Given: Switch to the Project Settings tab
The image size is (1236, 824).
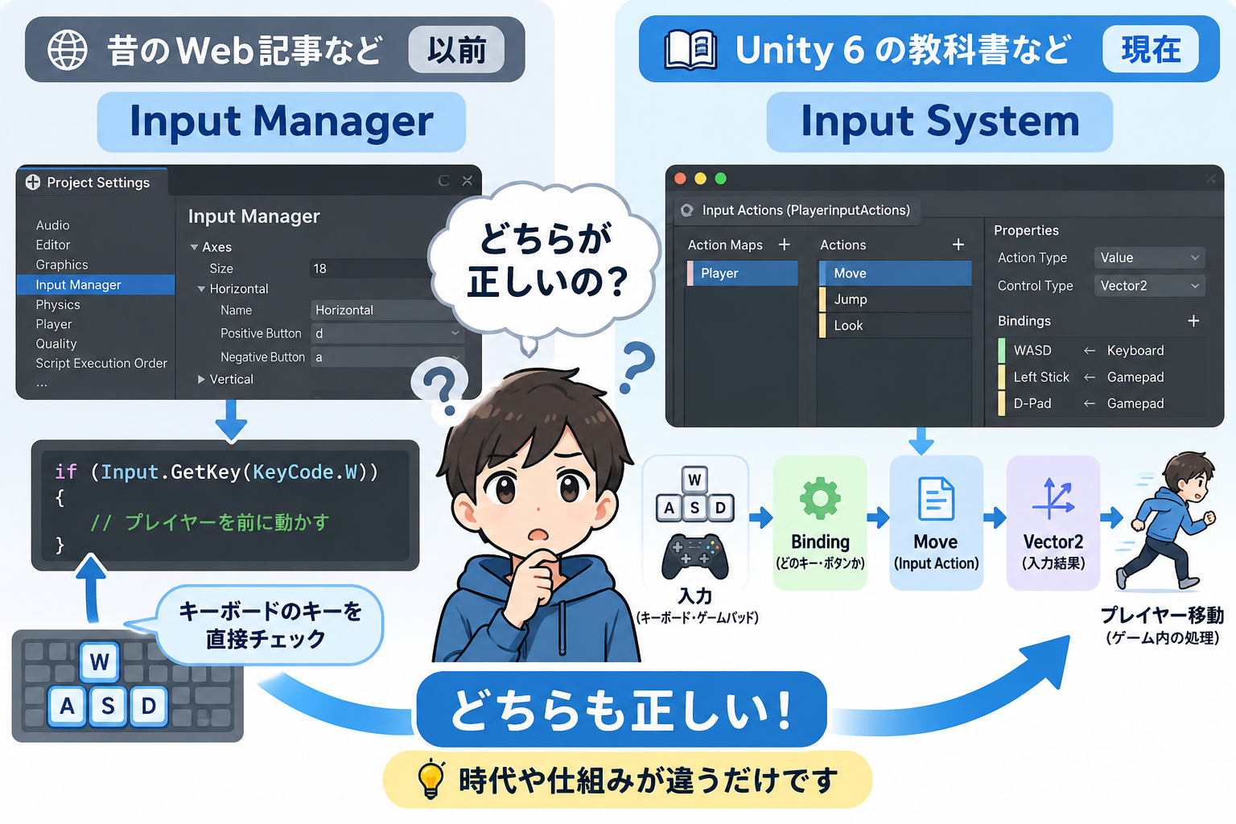Looking at the screenshot, I should pos(92,183).
